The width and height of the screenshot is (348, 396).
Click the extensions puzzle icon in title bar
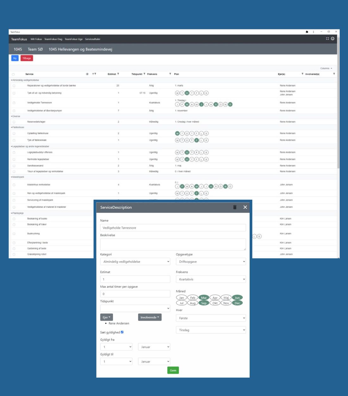coord(307,32)
